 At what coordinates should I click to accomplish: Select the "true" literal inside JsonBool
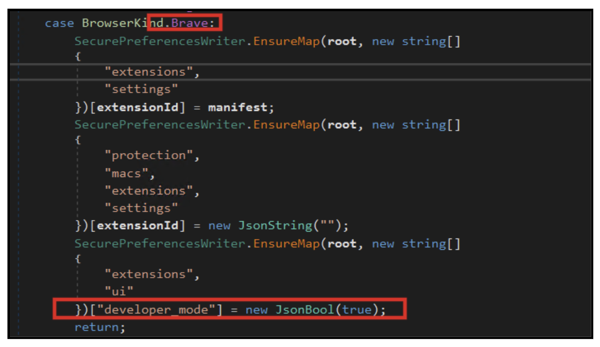[x=356, y=309]
